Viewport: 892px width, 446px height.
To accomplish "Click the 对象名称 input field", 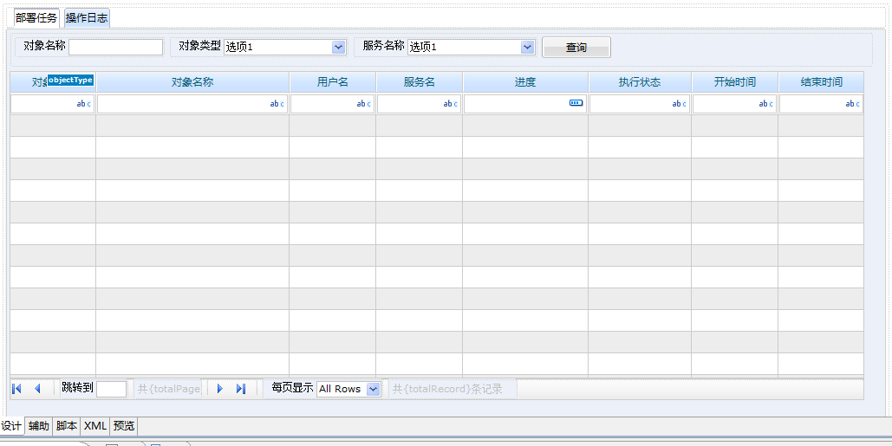I will 115,47.
